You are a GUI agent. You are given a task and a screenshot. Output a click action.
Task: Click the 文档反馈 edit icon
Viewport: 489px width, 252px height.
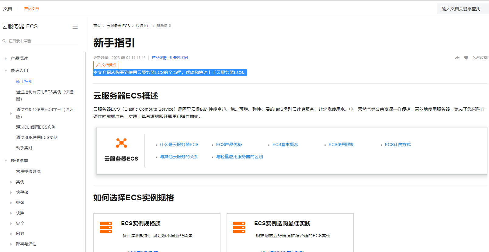(98, 65)
